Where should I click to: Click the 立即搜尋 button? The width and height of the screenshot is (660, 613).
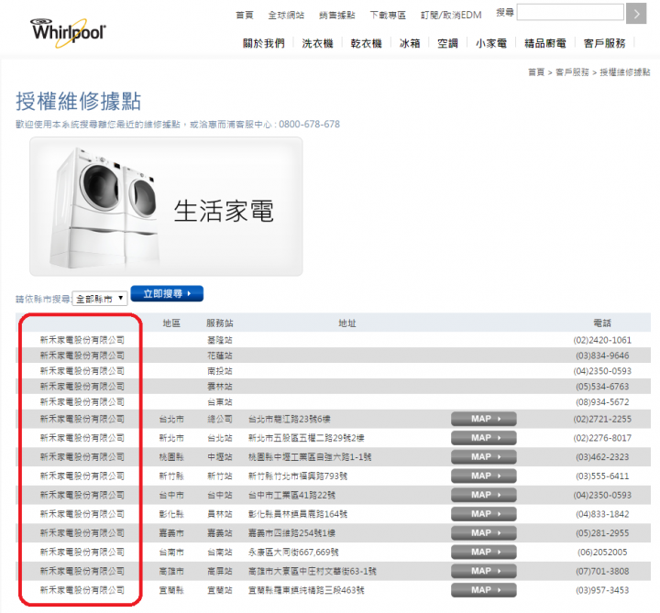pos(167,293)
